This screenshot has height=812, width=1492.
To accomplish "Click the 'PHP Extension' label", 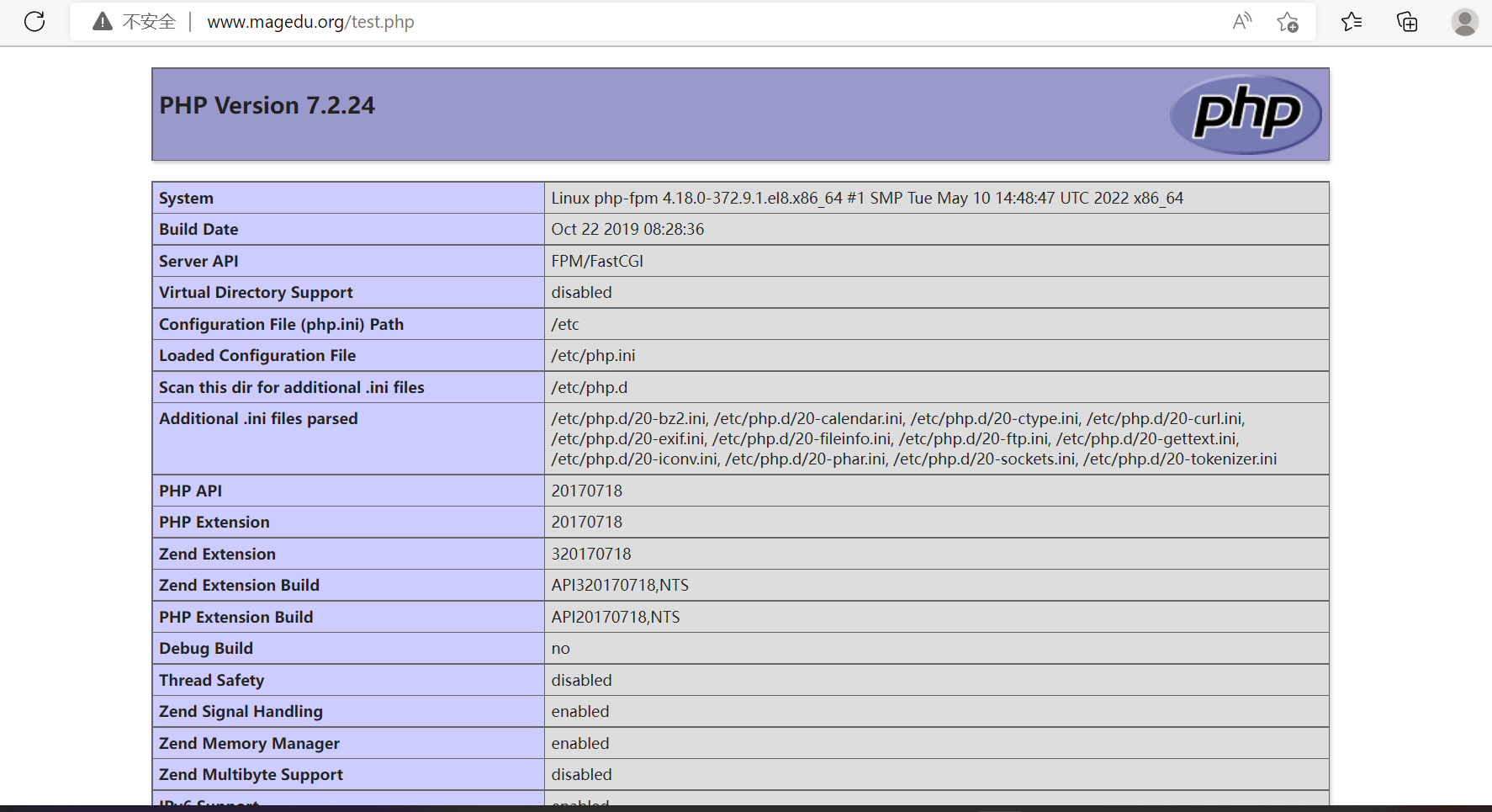I will [214, 522].
